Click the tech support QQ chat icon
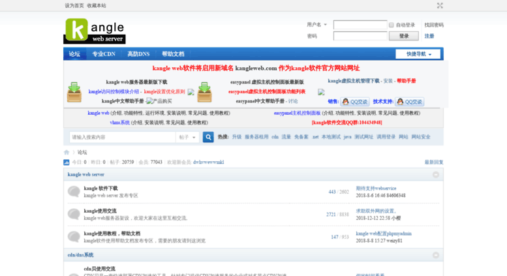The height and width of the screenshot is (276, 507). tap(400, 102)
